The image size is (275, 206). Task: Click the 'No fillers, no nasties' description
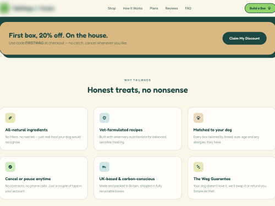coord(43,140)
